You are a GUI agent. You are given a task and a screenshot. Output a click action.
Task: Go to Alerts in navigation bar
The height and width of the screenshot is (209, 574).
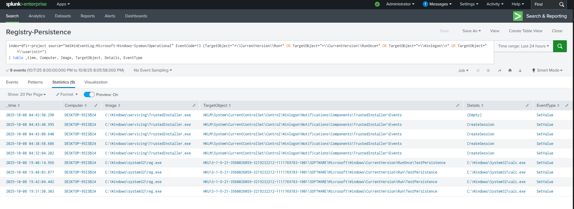(x=110, y=16)
